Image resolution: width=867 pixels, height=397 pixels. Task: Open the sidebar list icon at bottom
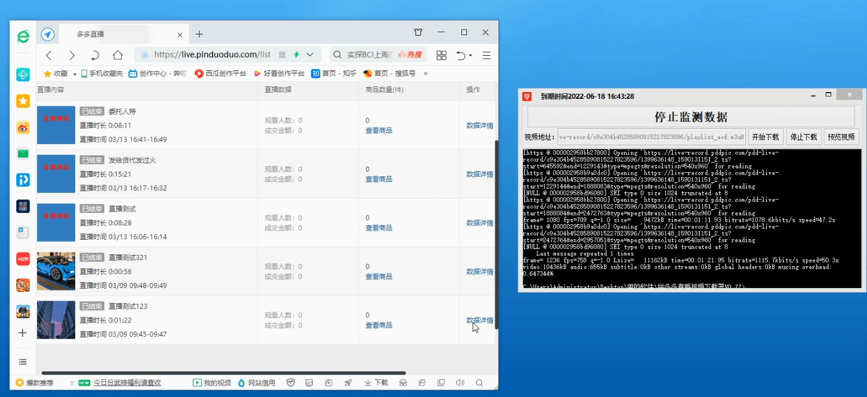point(23,362)
